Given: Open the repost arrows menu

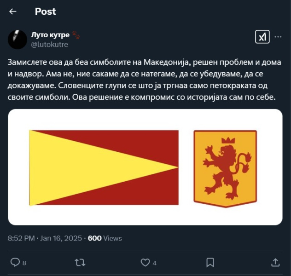Looking at the screenshot, I should [80, 262].
